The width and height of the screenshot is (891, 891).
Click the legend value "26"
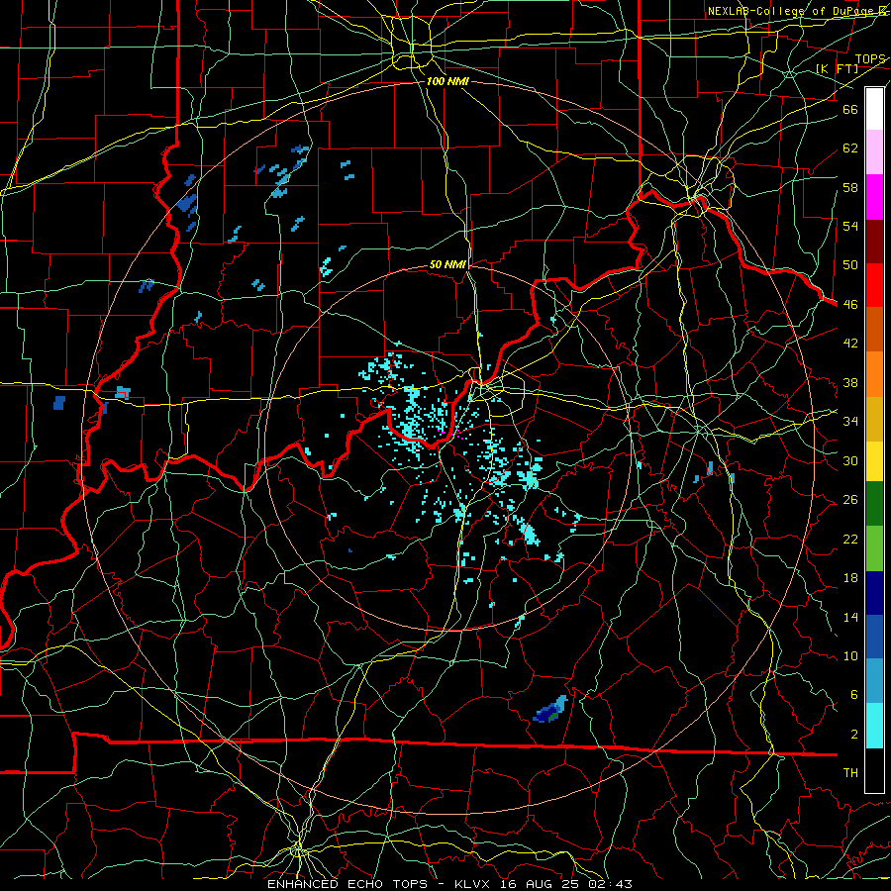(x=850, y=500)
